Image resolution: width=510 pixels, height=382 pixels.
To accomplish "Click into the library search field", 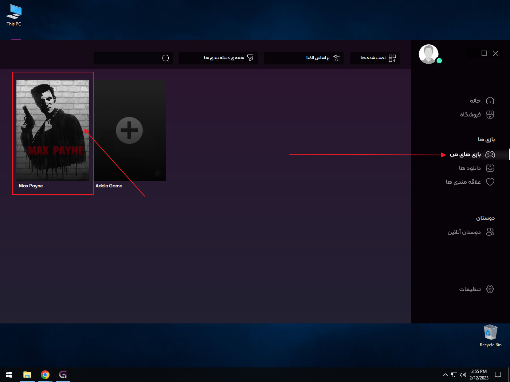I will [x=127, y=58].
